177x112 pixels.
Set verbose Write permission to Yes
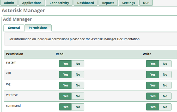click(152, 96)
